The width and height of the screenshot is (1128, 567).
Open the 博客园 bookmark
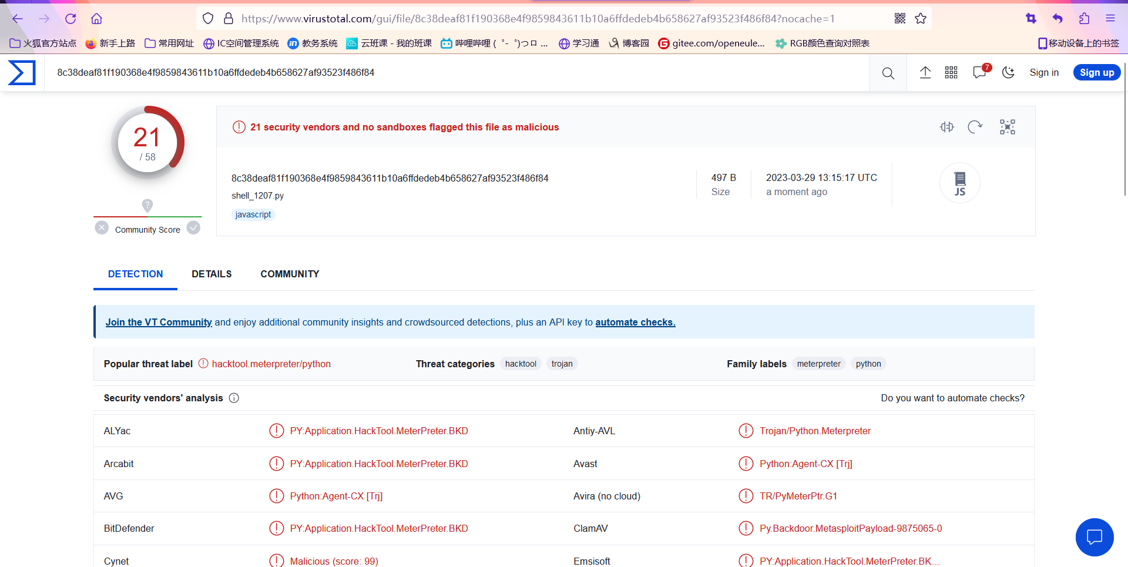click(629, 43)
